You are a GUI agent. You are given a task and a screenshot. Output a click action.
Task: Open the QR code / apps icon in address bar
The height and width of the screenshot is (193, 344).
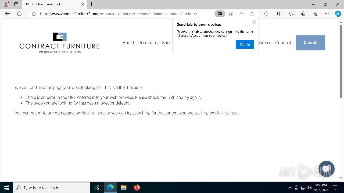coord(231,14)
